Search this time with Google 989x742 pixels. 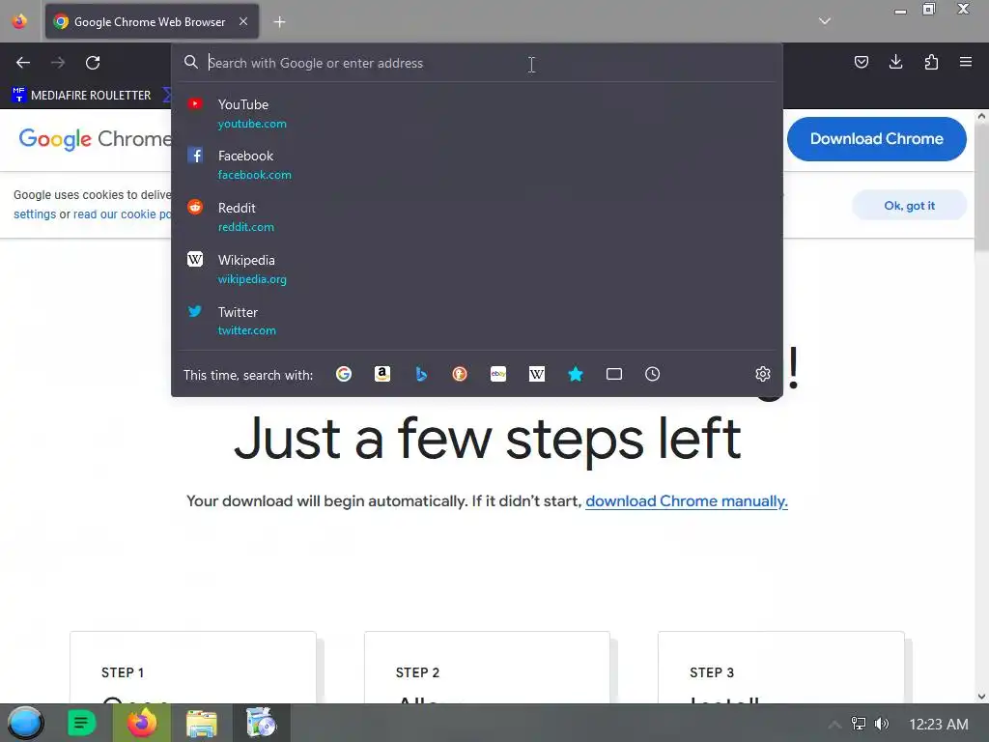pyautogui.click(x=344, y=374)
